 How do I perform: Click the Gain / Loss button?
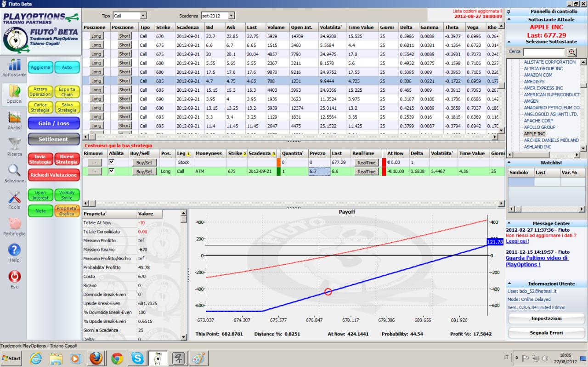pyautogui.click(x=54, y=123)
